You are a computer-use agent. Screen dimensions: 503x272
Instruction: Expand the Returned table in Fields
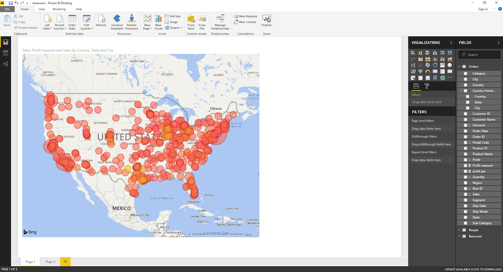[x=459, y=236]
